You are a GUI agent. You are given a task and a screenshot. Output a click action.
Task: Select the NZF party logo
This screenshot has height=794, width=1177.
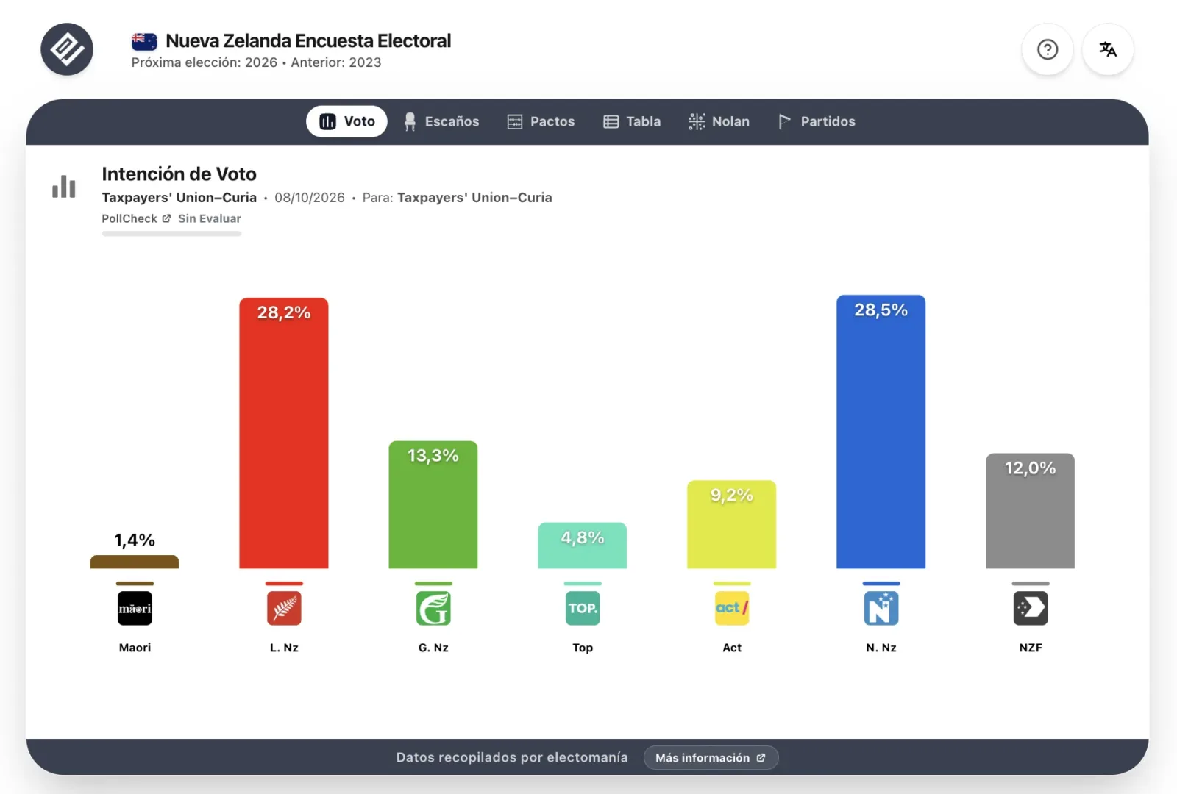click(x=1031, y=608)
